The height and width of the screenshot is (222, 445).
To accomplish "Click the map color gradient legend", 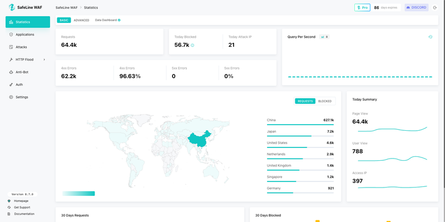I will tap(78, 194).
